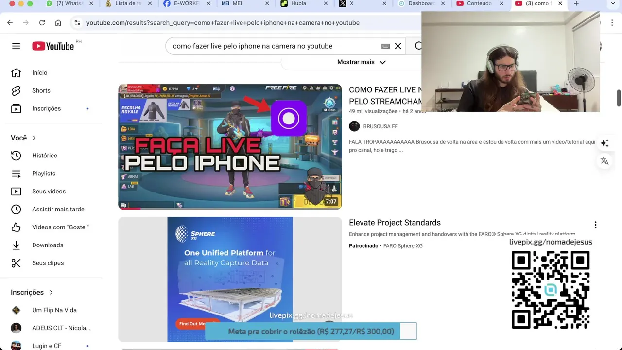This screenshot has height=350, width=622.
Task: Click the sparkle icon on right edge
Action: coord(605,143)
